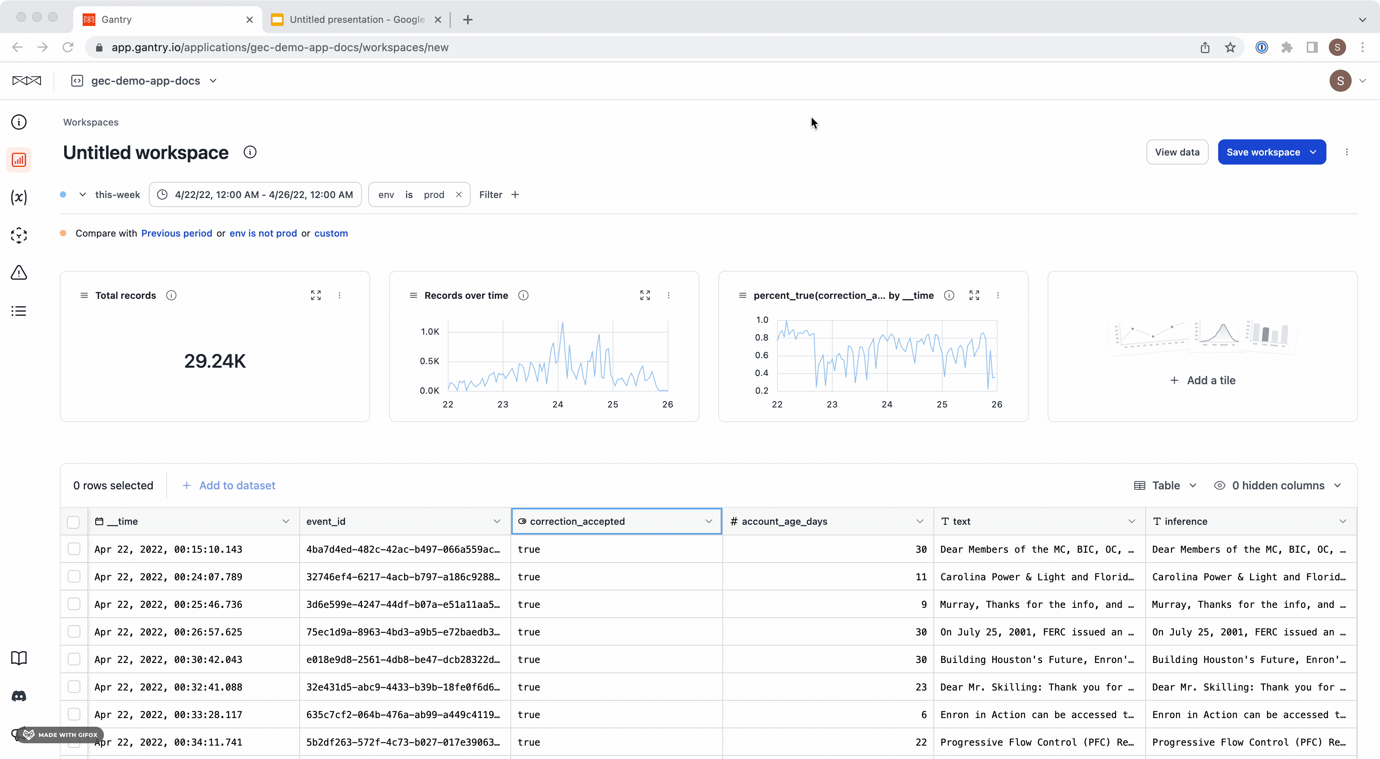The height and width of the screenshot is (759, 1380).
Task: Remove the env is prod filter
Action: [458, 194]
